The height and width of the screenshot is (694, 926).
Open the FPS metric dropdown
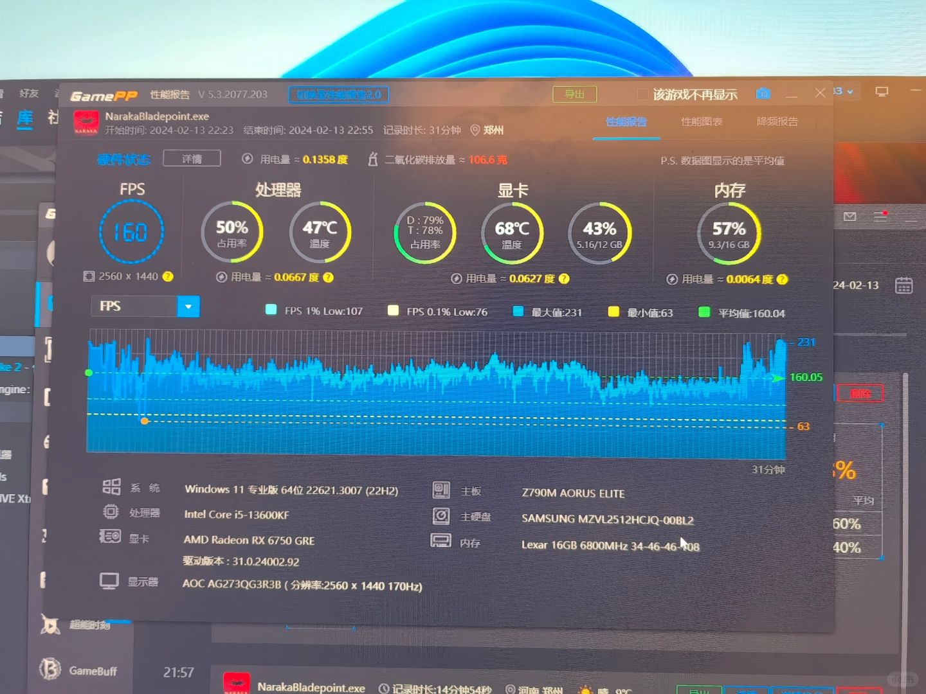145,307
